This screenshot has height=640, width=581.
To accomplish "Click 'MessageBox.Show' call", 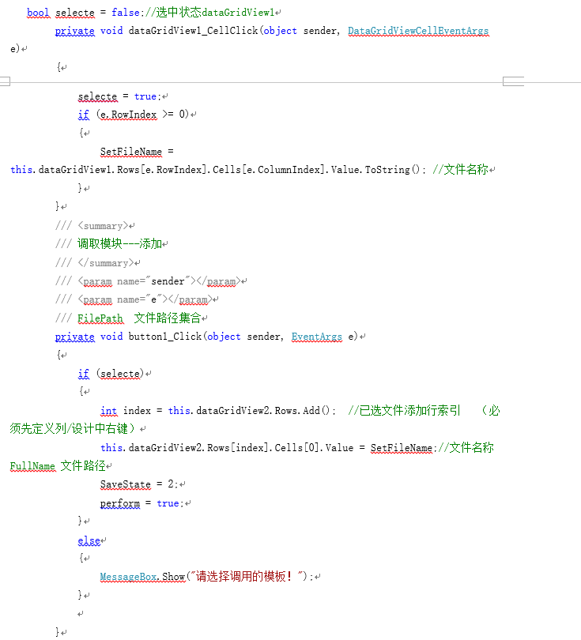I will pos(142,577).
